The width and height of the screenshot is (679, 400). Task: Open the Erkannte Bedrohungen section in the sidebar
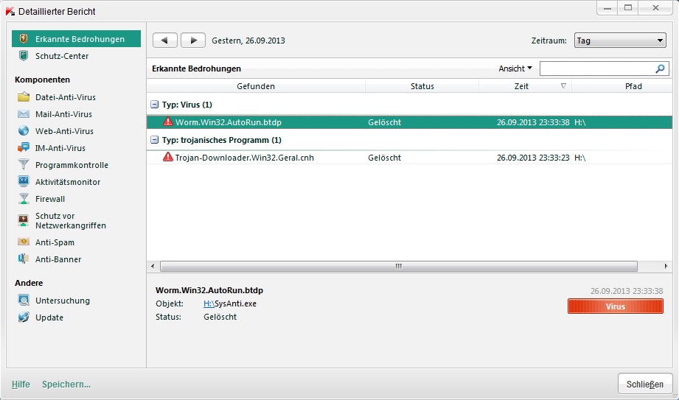click(76, 39)
